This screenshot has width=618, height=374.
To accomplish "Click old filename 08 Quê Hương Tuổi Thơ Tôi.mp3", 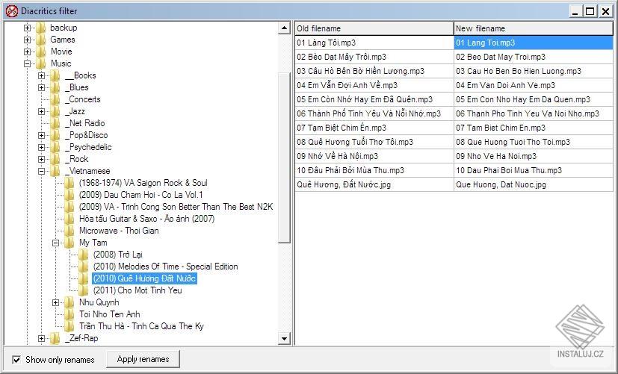I will click(x=374, y=142).
